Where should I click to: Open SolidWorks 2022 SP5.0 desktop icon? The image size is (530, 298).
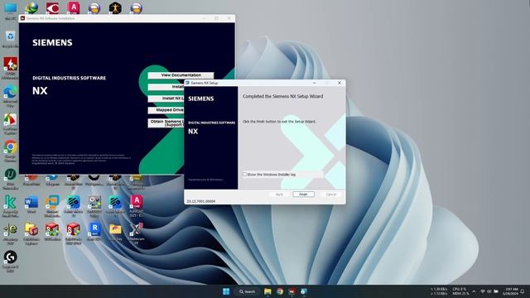74,233
